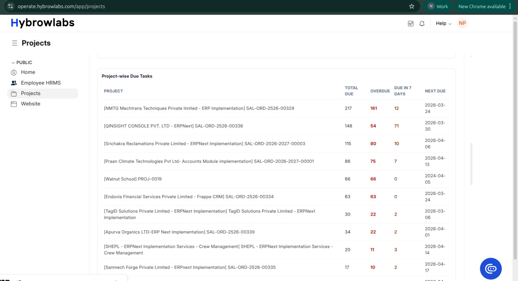Click the NEXT DUE column header
518x281 pixels.
(x=435, y=91)
